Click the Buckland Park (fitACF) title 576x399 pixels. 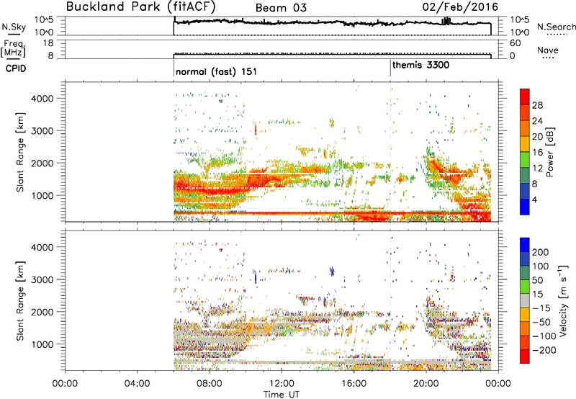click(x=140, y=6)
